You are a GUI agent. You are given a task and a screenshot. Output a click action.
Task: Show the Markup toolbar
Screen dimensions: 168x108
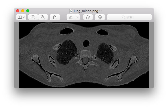100,17
